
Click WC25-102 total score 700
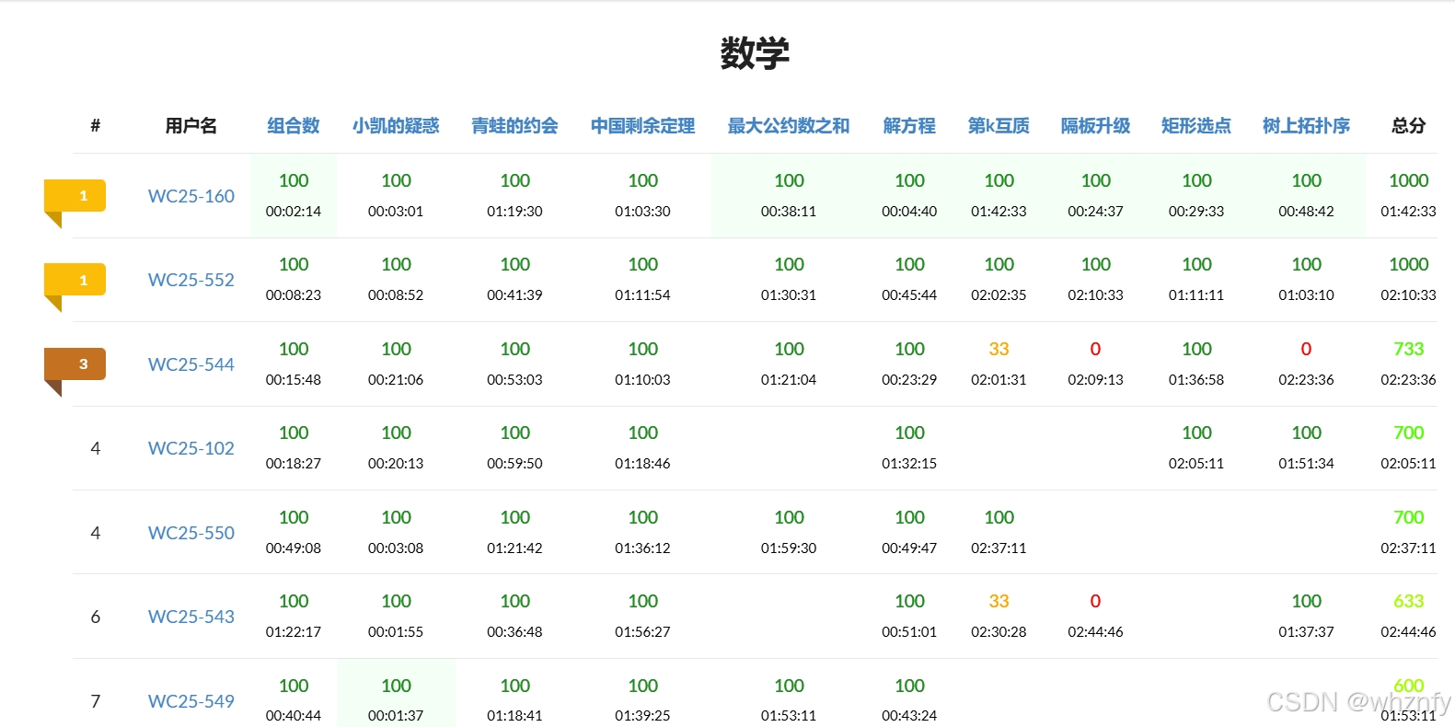pos(1408,433)
